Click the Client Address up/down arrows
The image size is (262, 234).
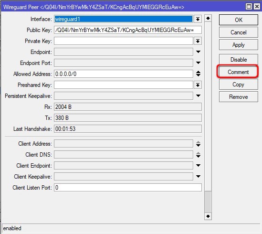[x=198, y=144]
